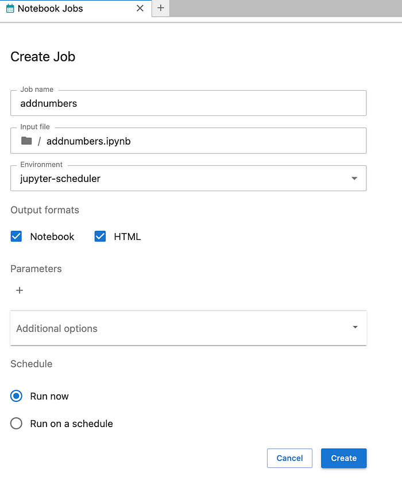Open the Environment combo box
Viewport: 402px width, 500px height.
(188, 178)
